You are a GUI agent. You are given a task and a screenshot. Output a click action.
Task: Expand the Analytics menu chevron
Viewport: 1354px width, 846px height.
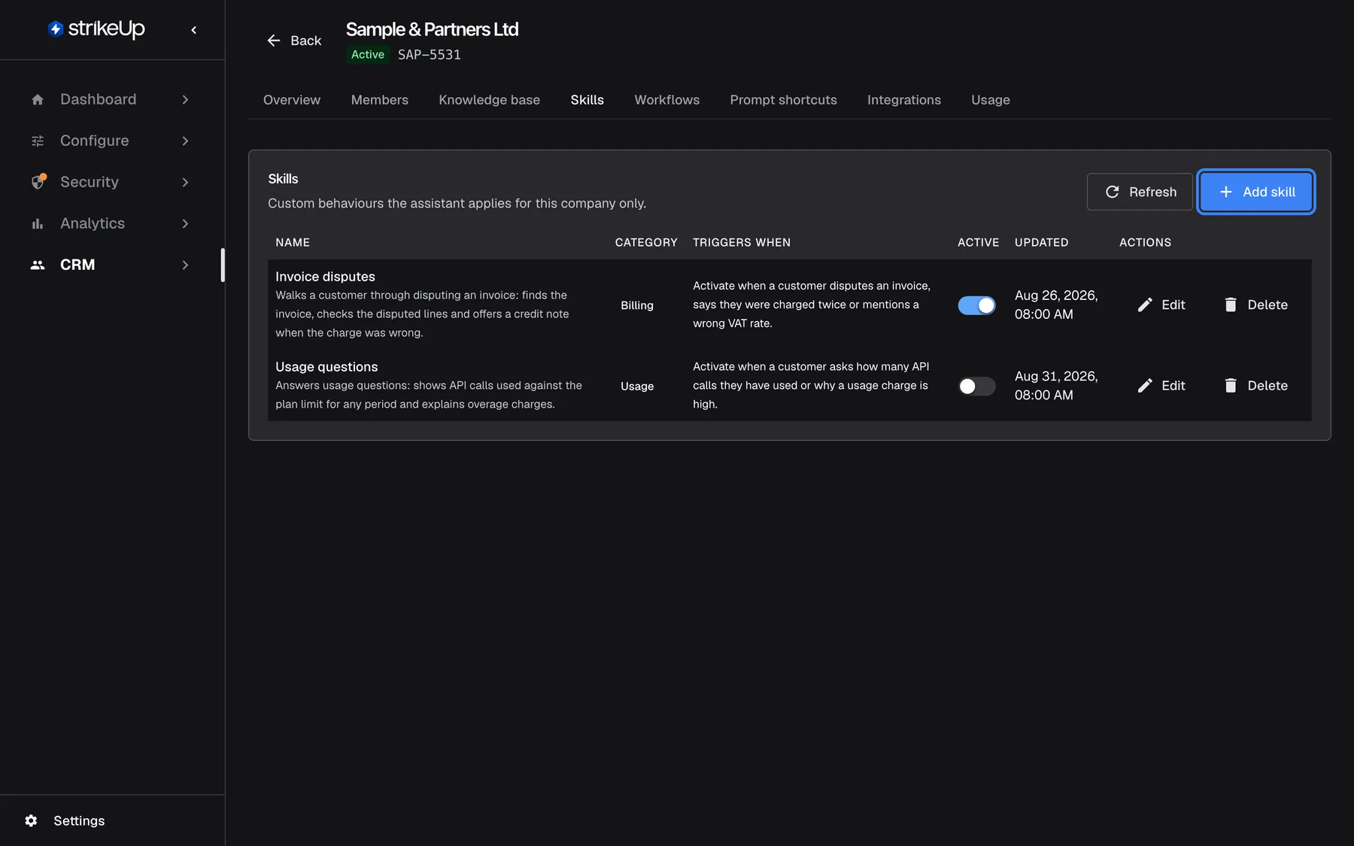tap(185, 223)
